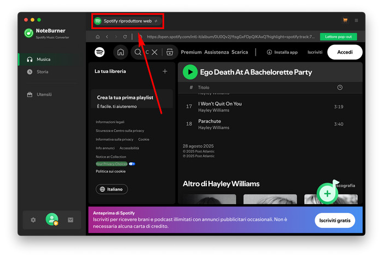Click the NoteBurner logo icon
383x259 pixels.
point(29,33)
